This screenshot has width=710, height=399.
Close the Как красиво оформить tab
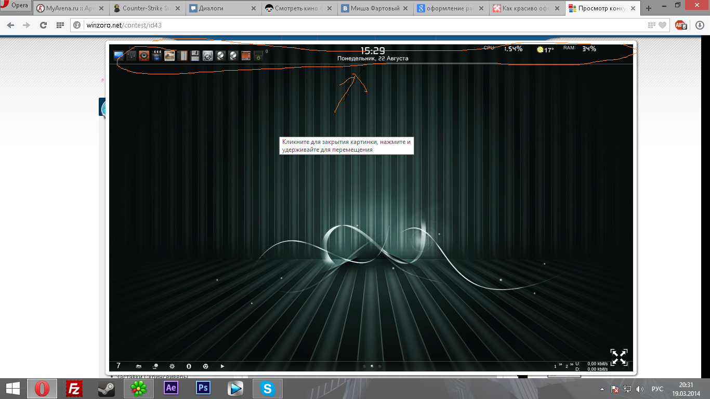[557, 8]
